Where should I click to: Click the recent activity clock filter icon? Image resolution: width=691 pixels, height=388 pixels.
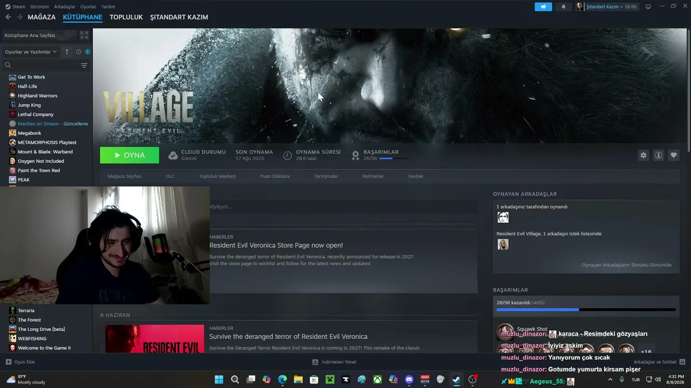[x=78, y=52]
